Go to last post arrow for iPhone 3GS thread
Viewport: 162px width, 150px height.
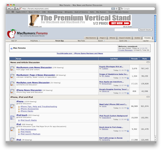click(128, 108)
